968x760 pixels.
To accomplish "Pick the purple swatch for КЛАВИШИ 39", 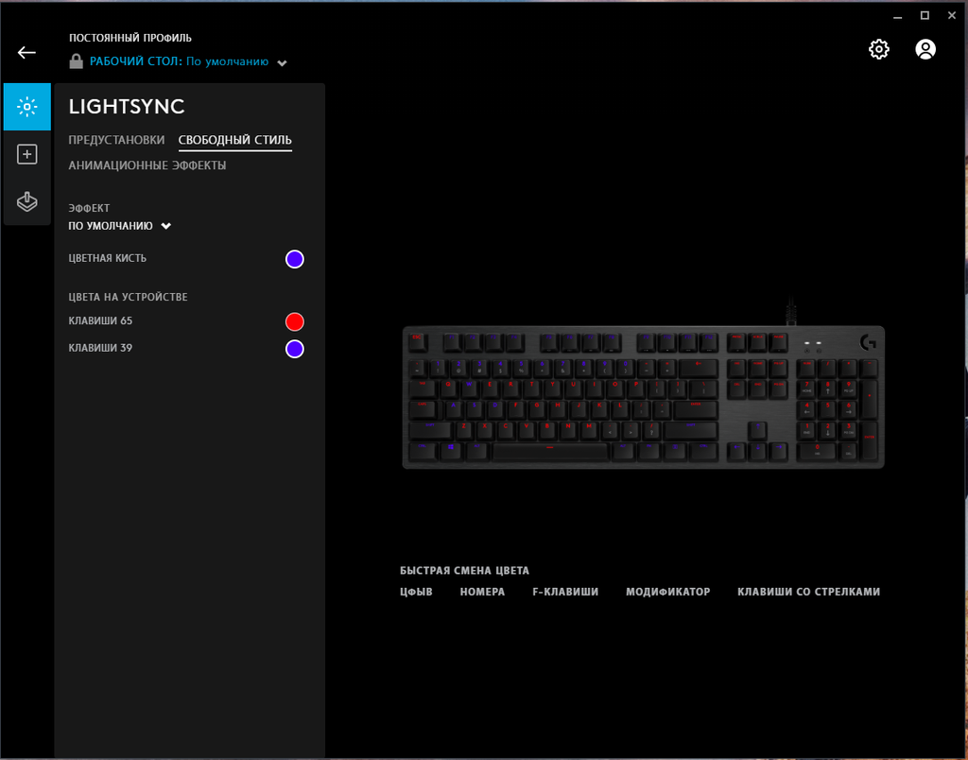I will pos(295,349).
